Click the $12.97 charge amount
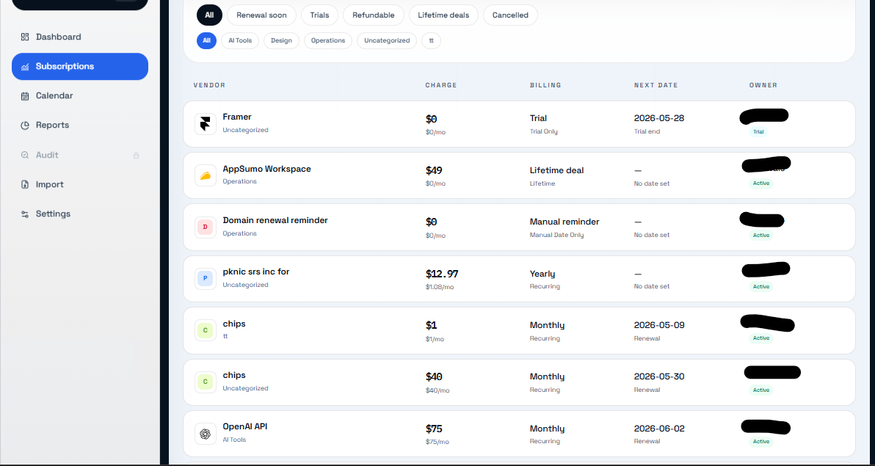 (442, 274)
